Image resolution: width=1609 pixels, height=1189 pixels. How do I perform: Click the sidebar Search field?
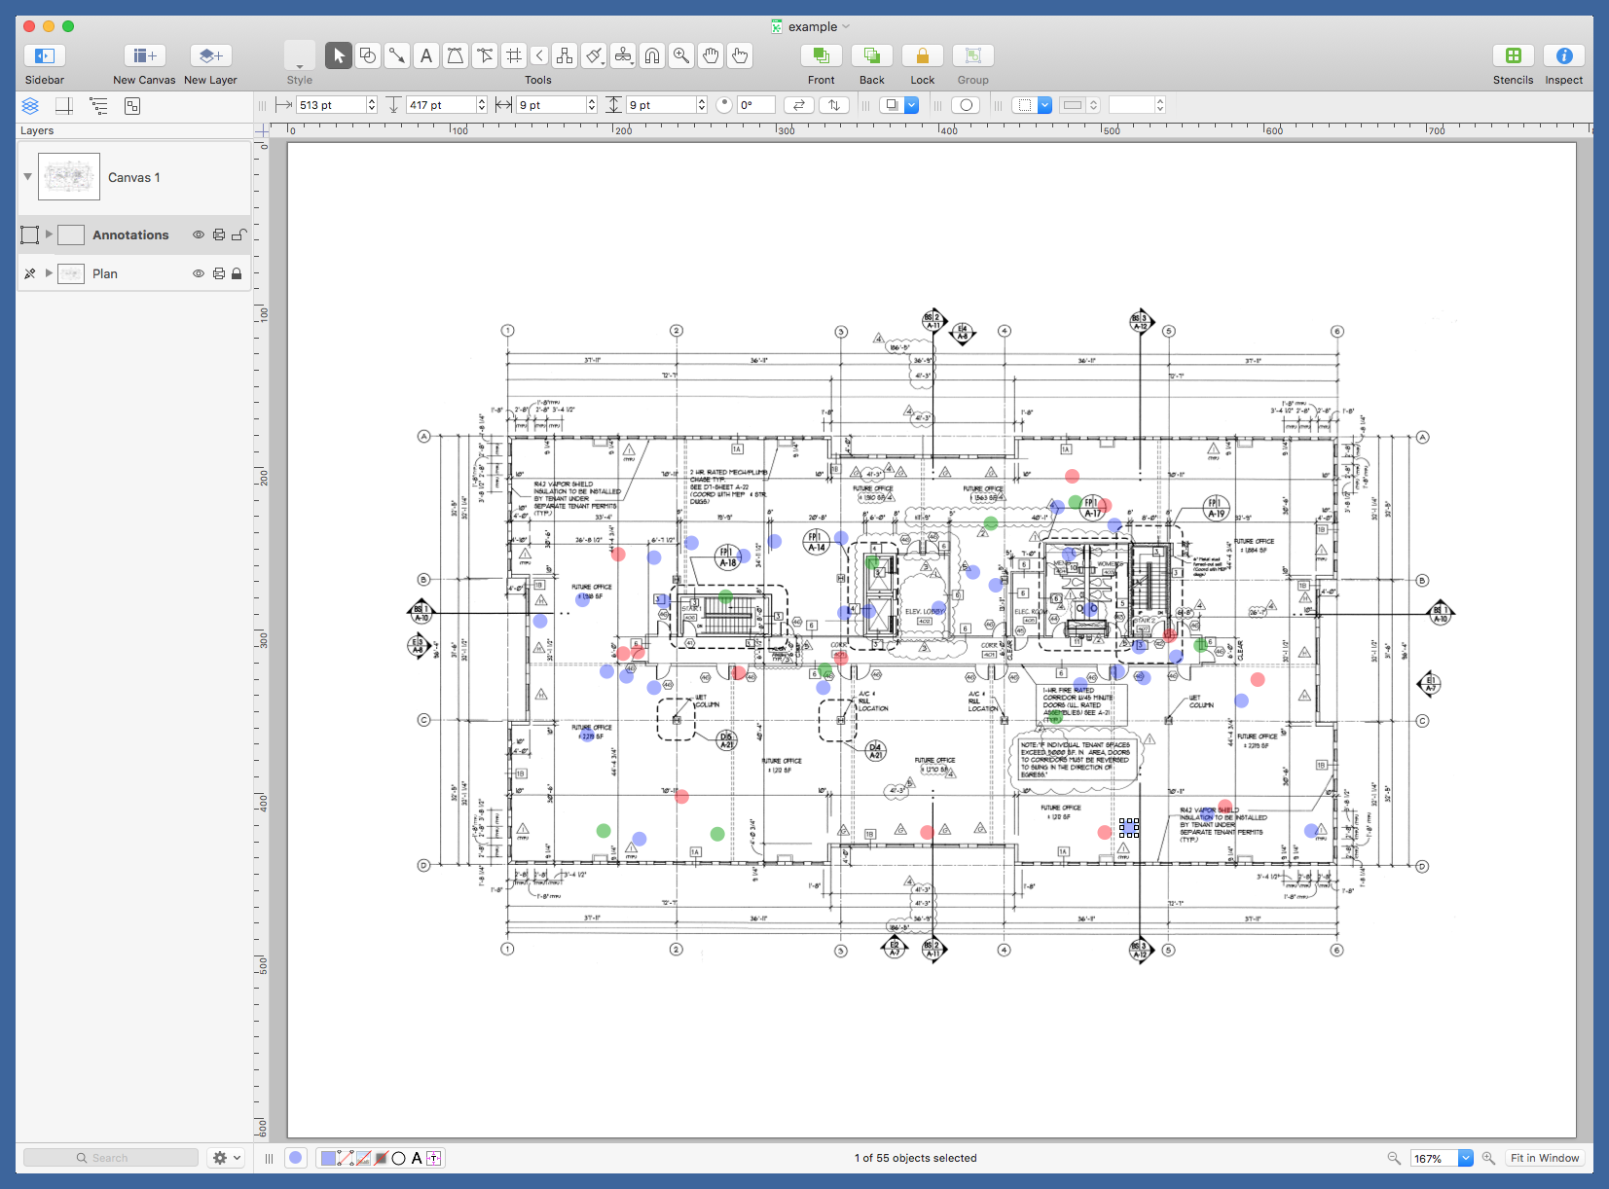111,1158
